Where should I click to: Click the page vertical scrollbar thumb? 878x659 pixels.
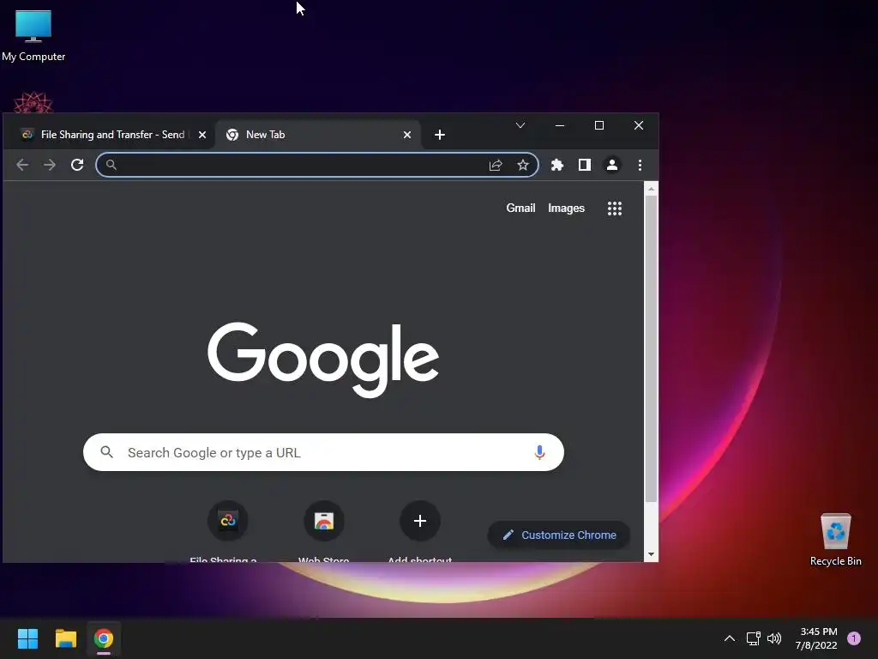point(651,348)
